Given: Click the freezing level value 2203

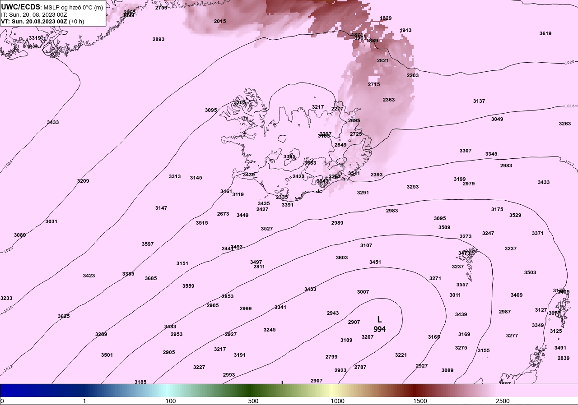Looking at the screenshot, I should (x=413, y=75).
